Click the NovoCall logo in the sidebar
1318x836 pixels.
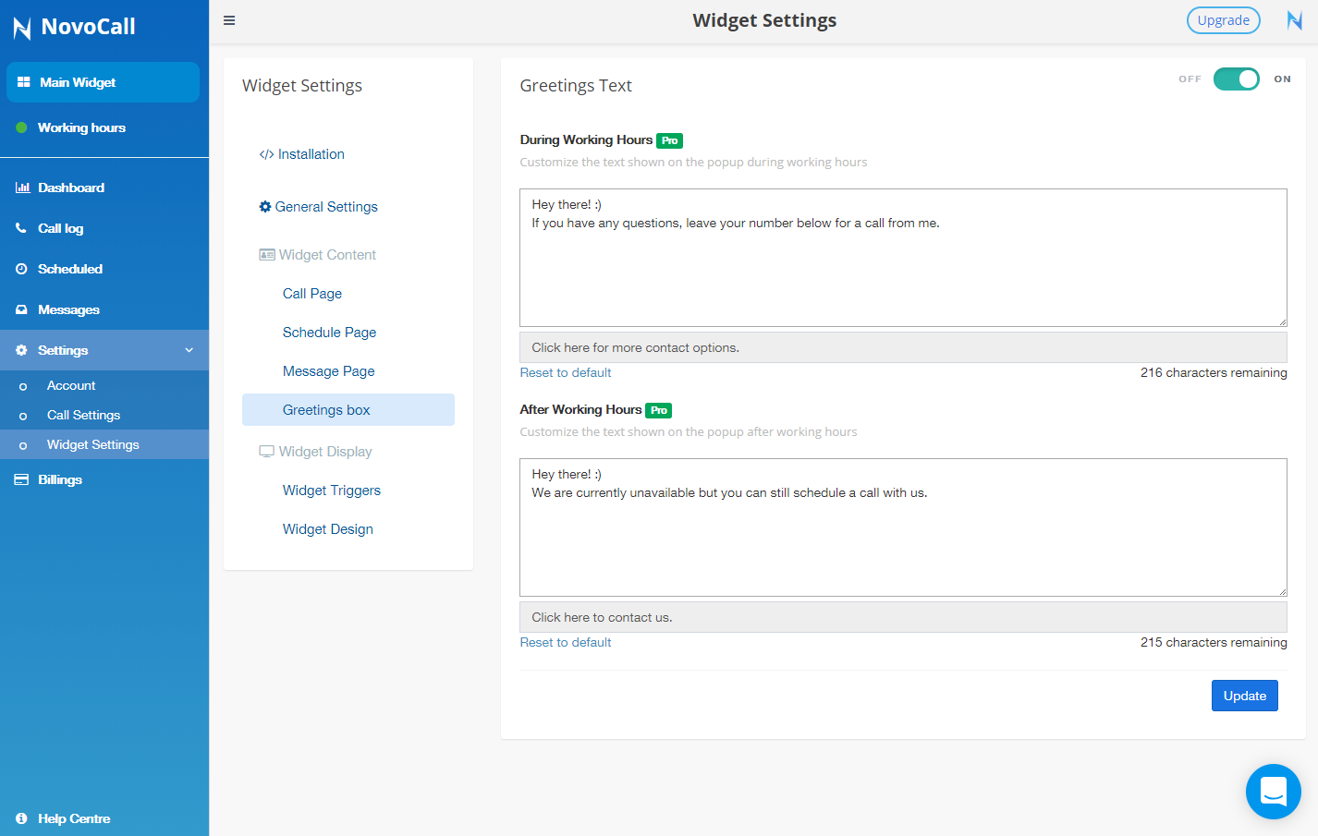point(74,27)
